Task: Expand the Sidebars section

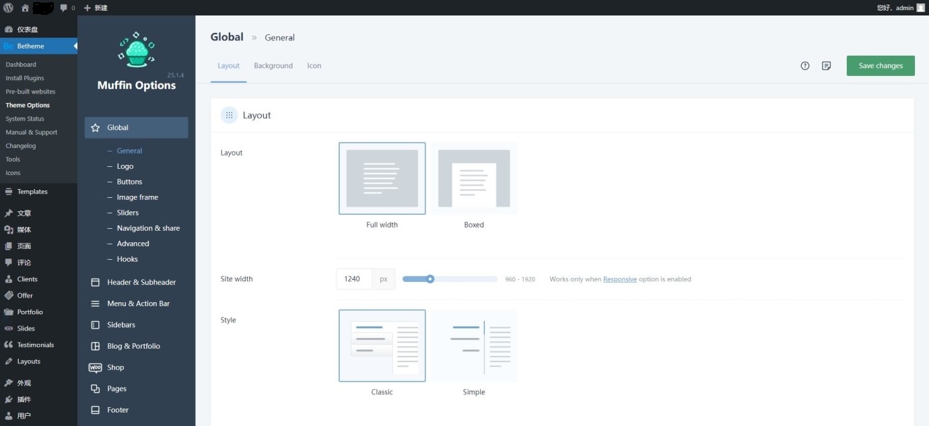Action: pyautogui.click(x=136, y=325)
